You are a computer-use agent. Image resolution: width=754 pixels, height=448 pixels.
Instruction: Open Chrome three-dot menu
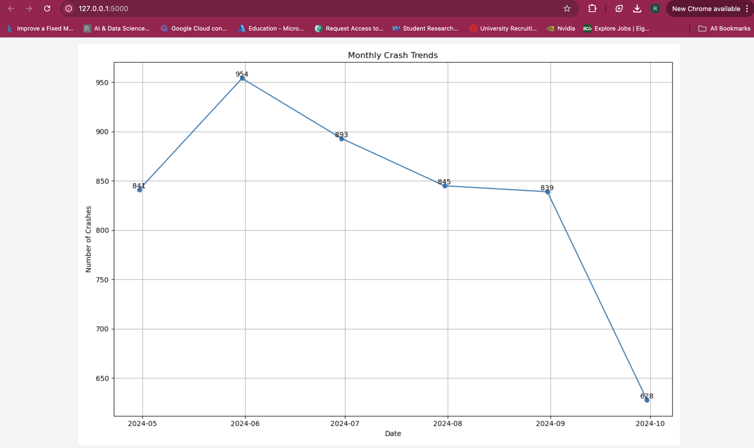pyautogui.click(x=747, y=9)
